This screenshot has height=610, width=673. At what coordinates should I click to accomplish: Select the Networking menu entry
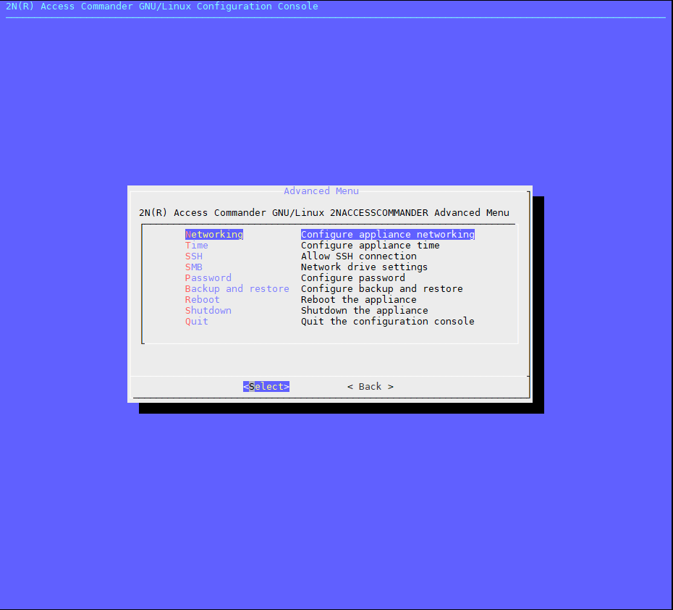coord(214,234)
